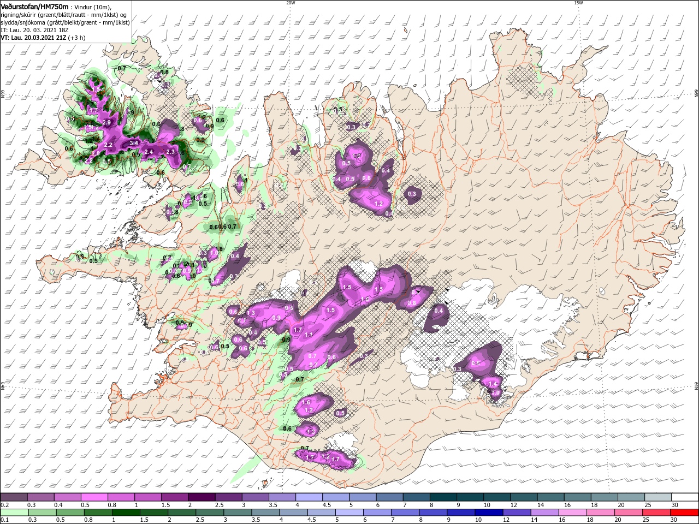Click the 3.4 precipitation value in the Westfjords

(134, 143)
